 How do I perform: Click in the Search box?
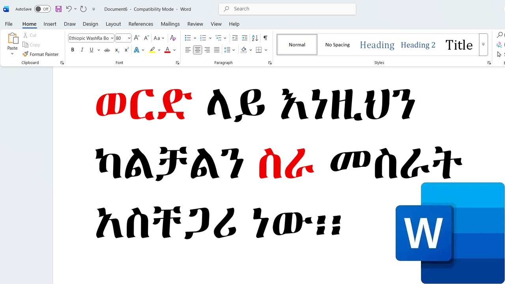click(x=287, y=9)
